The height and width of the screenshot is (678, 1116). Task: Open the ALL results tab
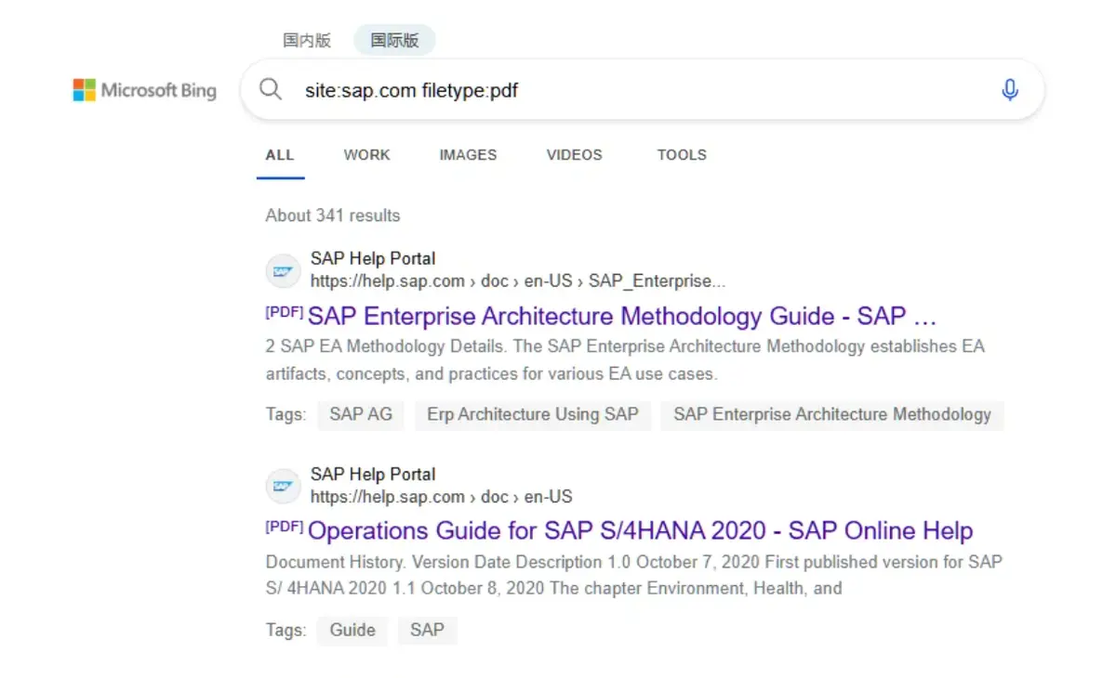(x=280, y=155)
